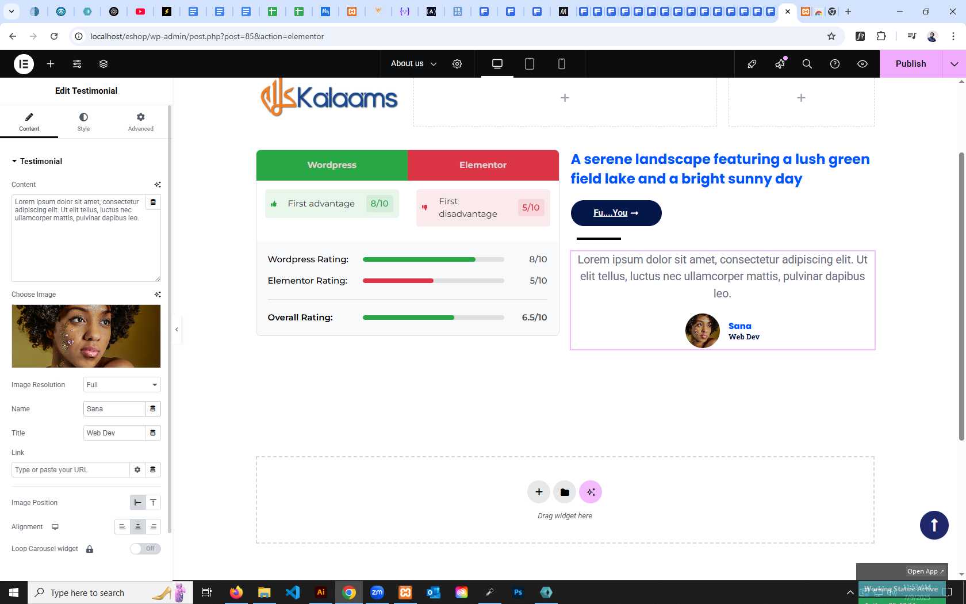Open the Finder search icon
966x604 pixels.
pyautogui.click(x=807, y=64)
